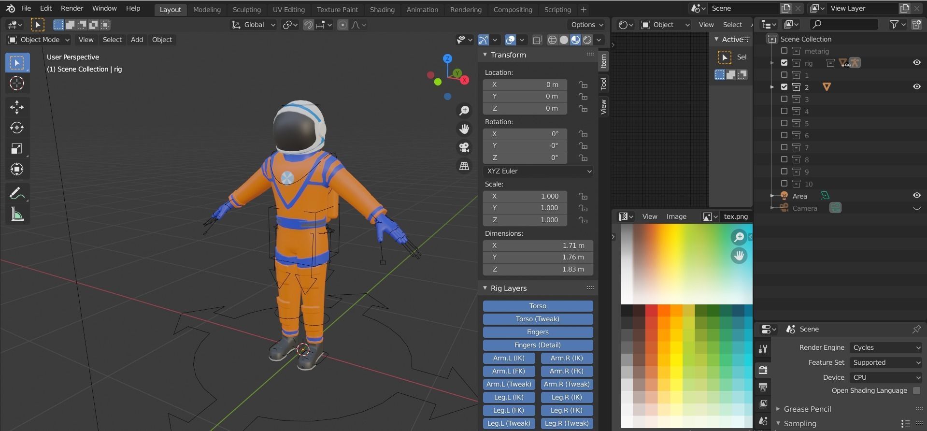Image resolution: width=927 pixels, height=431 pixels.
Task: Toggle the camera view icon
Action: tap(464, 147)
